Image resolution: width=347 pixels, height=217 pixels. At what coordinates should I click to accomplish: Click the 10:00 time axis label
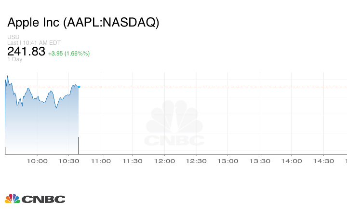click(37, 161)
